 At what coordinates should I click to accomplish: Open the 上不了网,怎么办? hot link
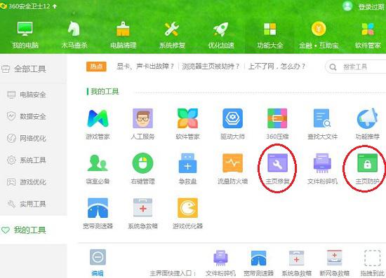[277, 67]
